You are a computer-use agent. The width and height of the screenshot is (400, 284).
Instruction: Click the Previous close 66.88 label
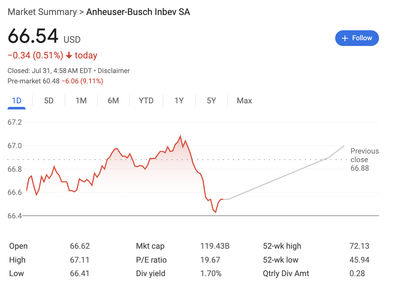pos(364,159)
